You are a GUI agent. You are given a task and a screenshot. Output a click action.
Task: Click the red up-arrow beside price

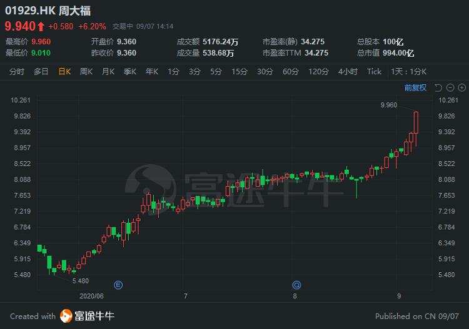coord(41,27)
